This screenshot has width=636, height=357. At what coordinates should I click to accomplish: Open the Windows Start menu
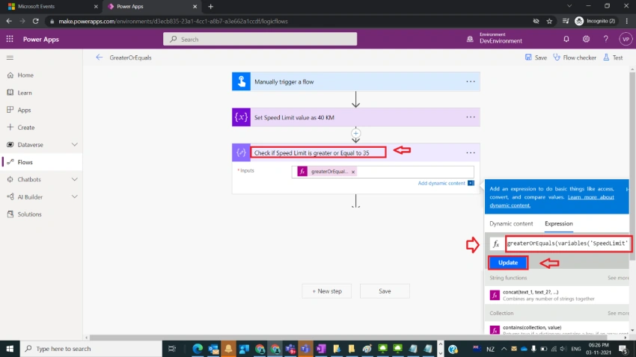[10, 349]
